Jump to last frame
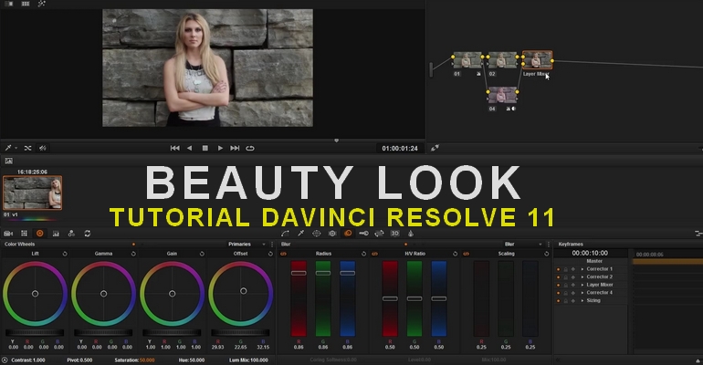The image size is (703, 365). 235,148
